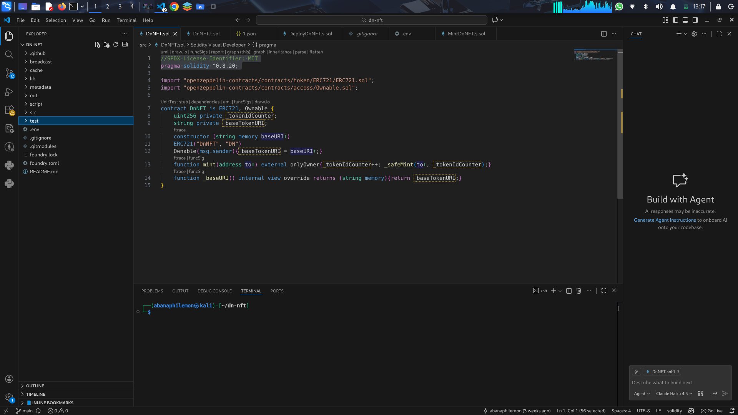Split the editor to the right

[604, 34]
